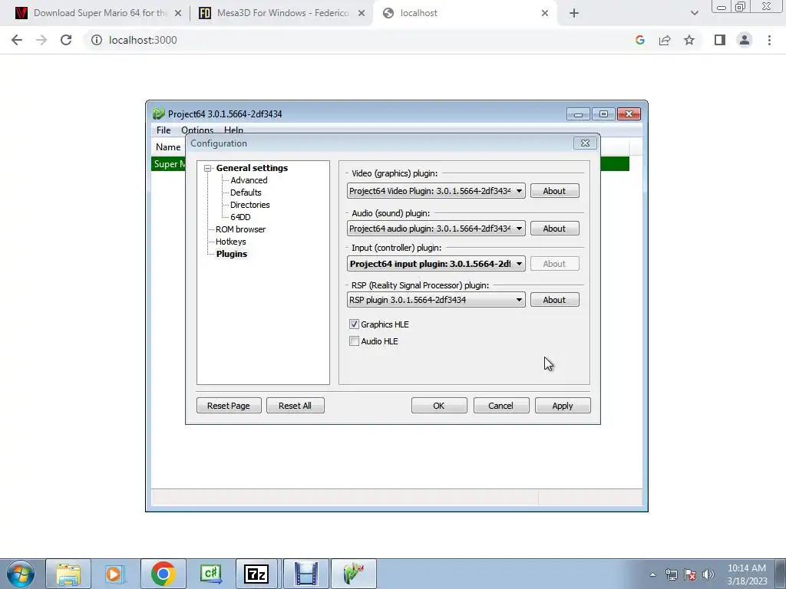Open the File menu in Project64
Image resolution: width=786 pixels, height=589 pixels.
pos(163,130)
